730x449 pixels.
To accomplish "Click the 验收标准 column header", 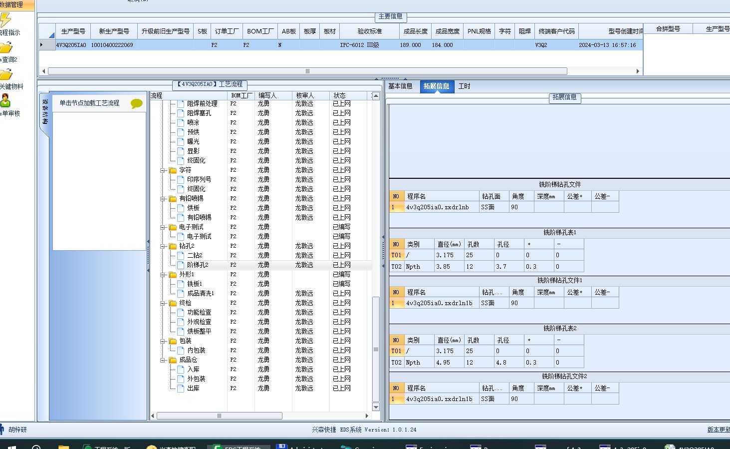I will pos(370,31).
